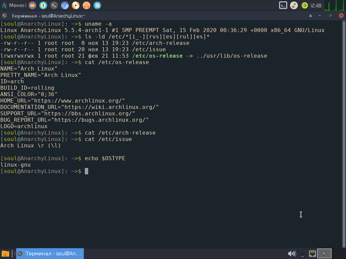Click the terminal window menu icon in titlebar
346x259 pixels.
tap(4, 16)
